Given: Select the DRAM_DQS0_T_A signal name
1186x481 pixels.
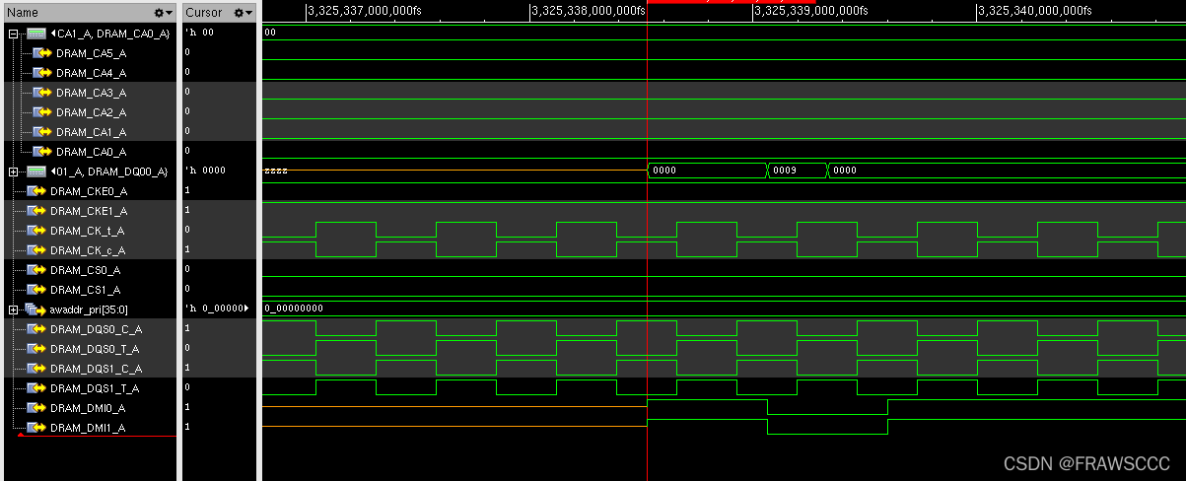Looking at the screenshot, I should (96, 349).
